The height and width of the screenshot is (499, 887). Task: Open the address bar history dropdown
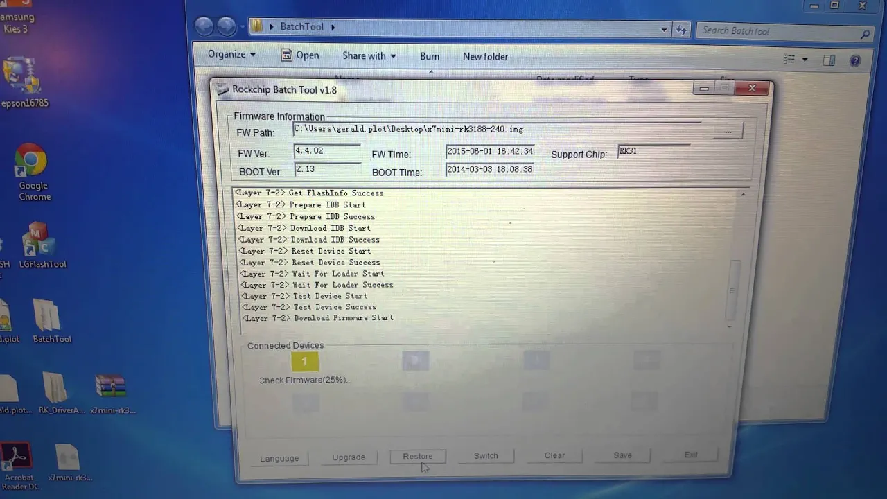[664, 30]
